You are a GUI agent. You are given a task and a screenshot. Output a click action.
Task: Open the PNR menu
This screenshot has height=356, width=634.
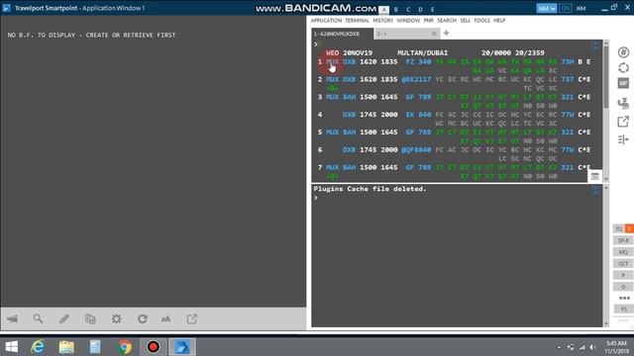tap(429, 21)
